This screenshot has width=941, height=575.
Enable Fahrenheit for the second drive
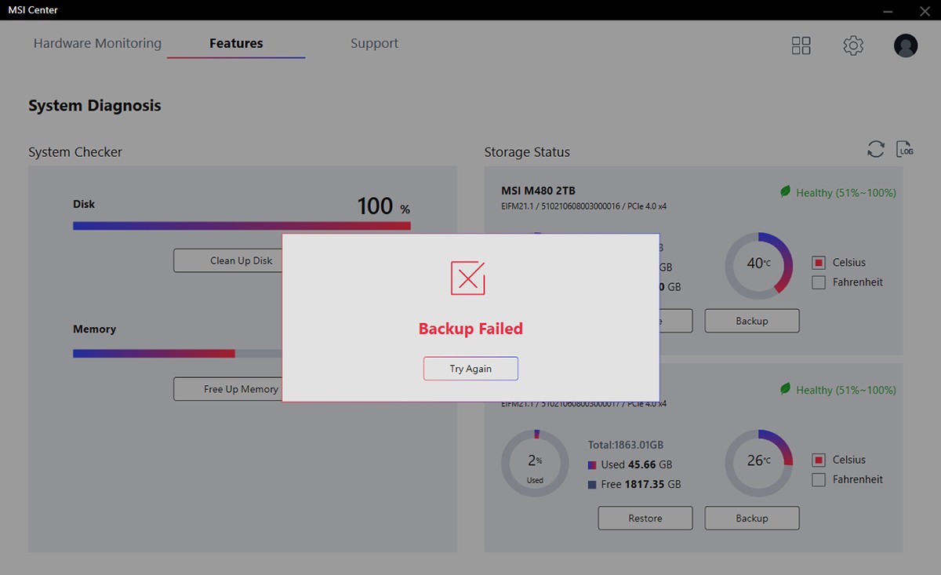(819, 480)
